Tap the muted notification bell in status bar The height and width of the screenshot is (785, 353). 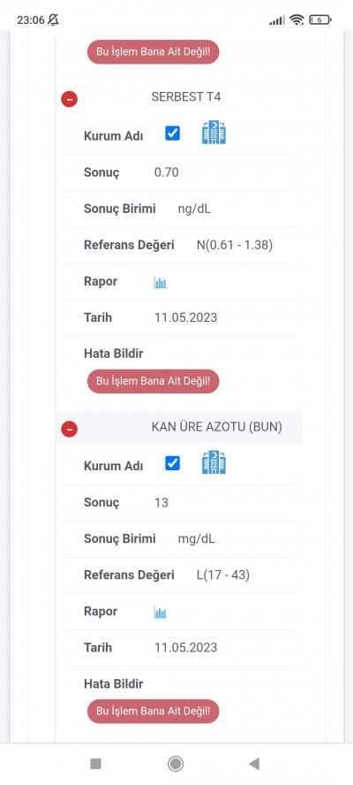pos(53,19)
